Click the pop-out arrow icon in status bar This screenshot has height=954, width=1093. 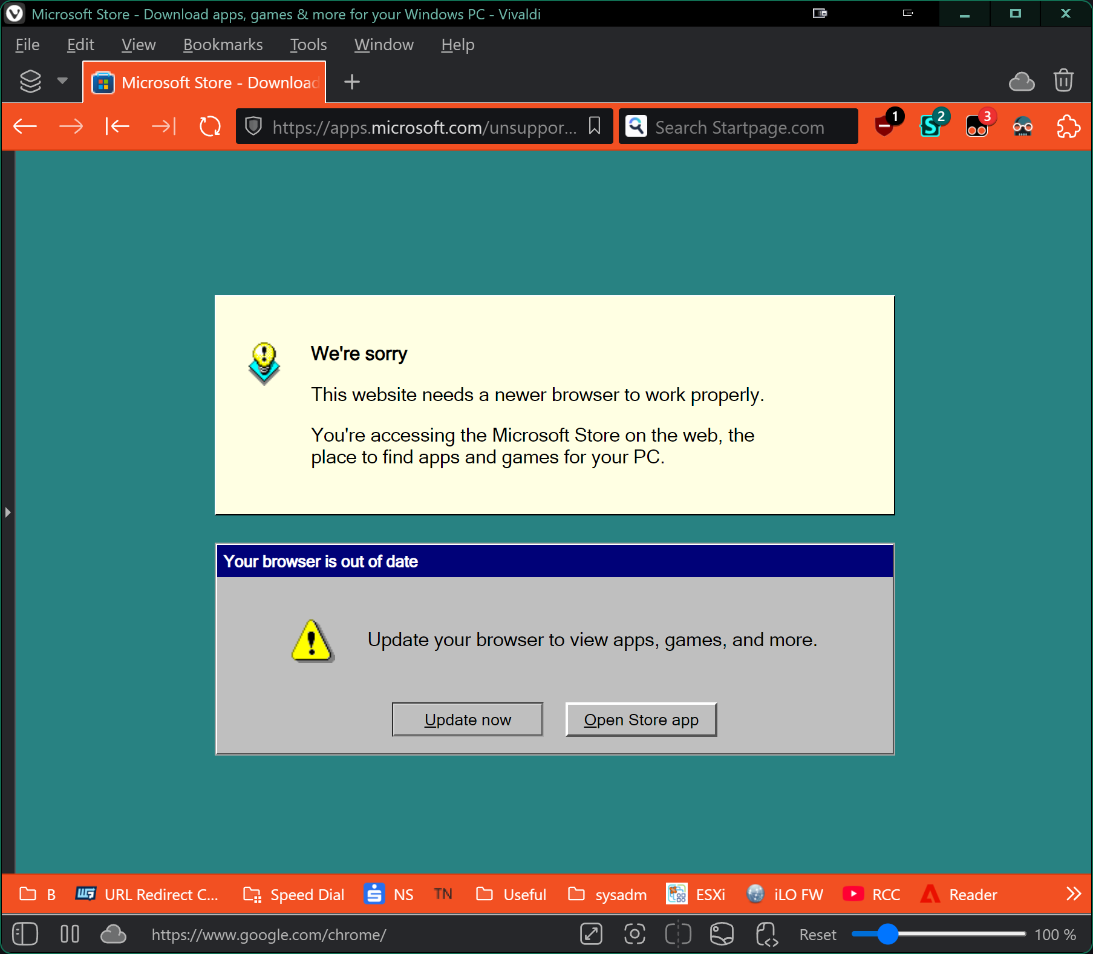coord(591,933)
